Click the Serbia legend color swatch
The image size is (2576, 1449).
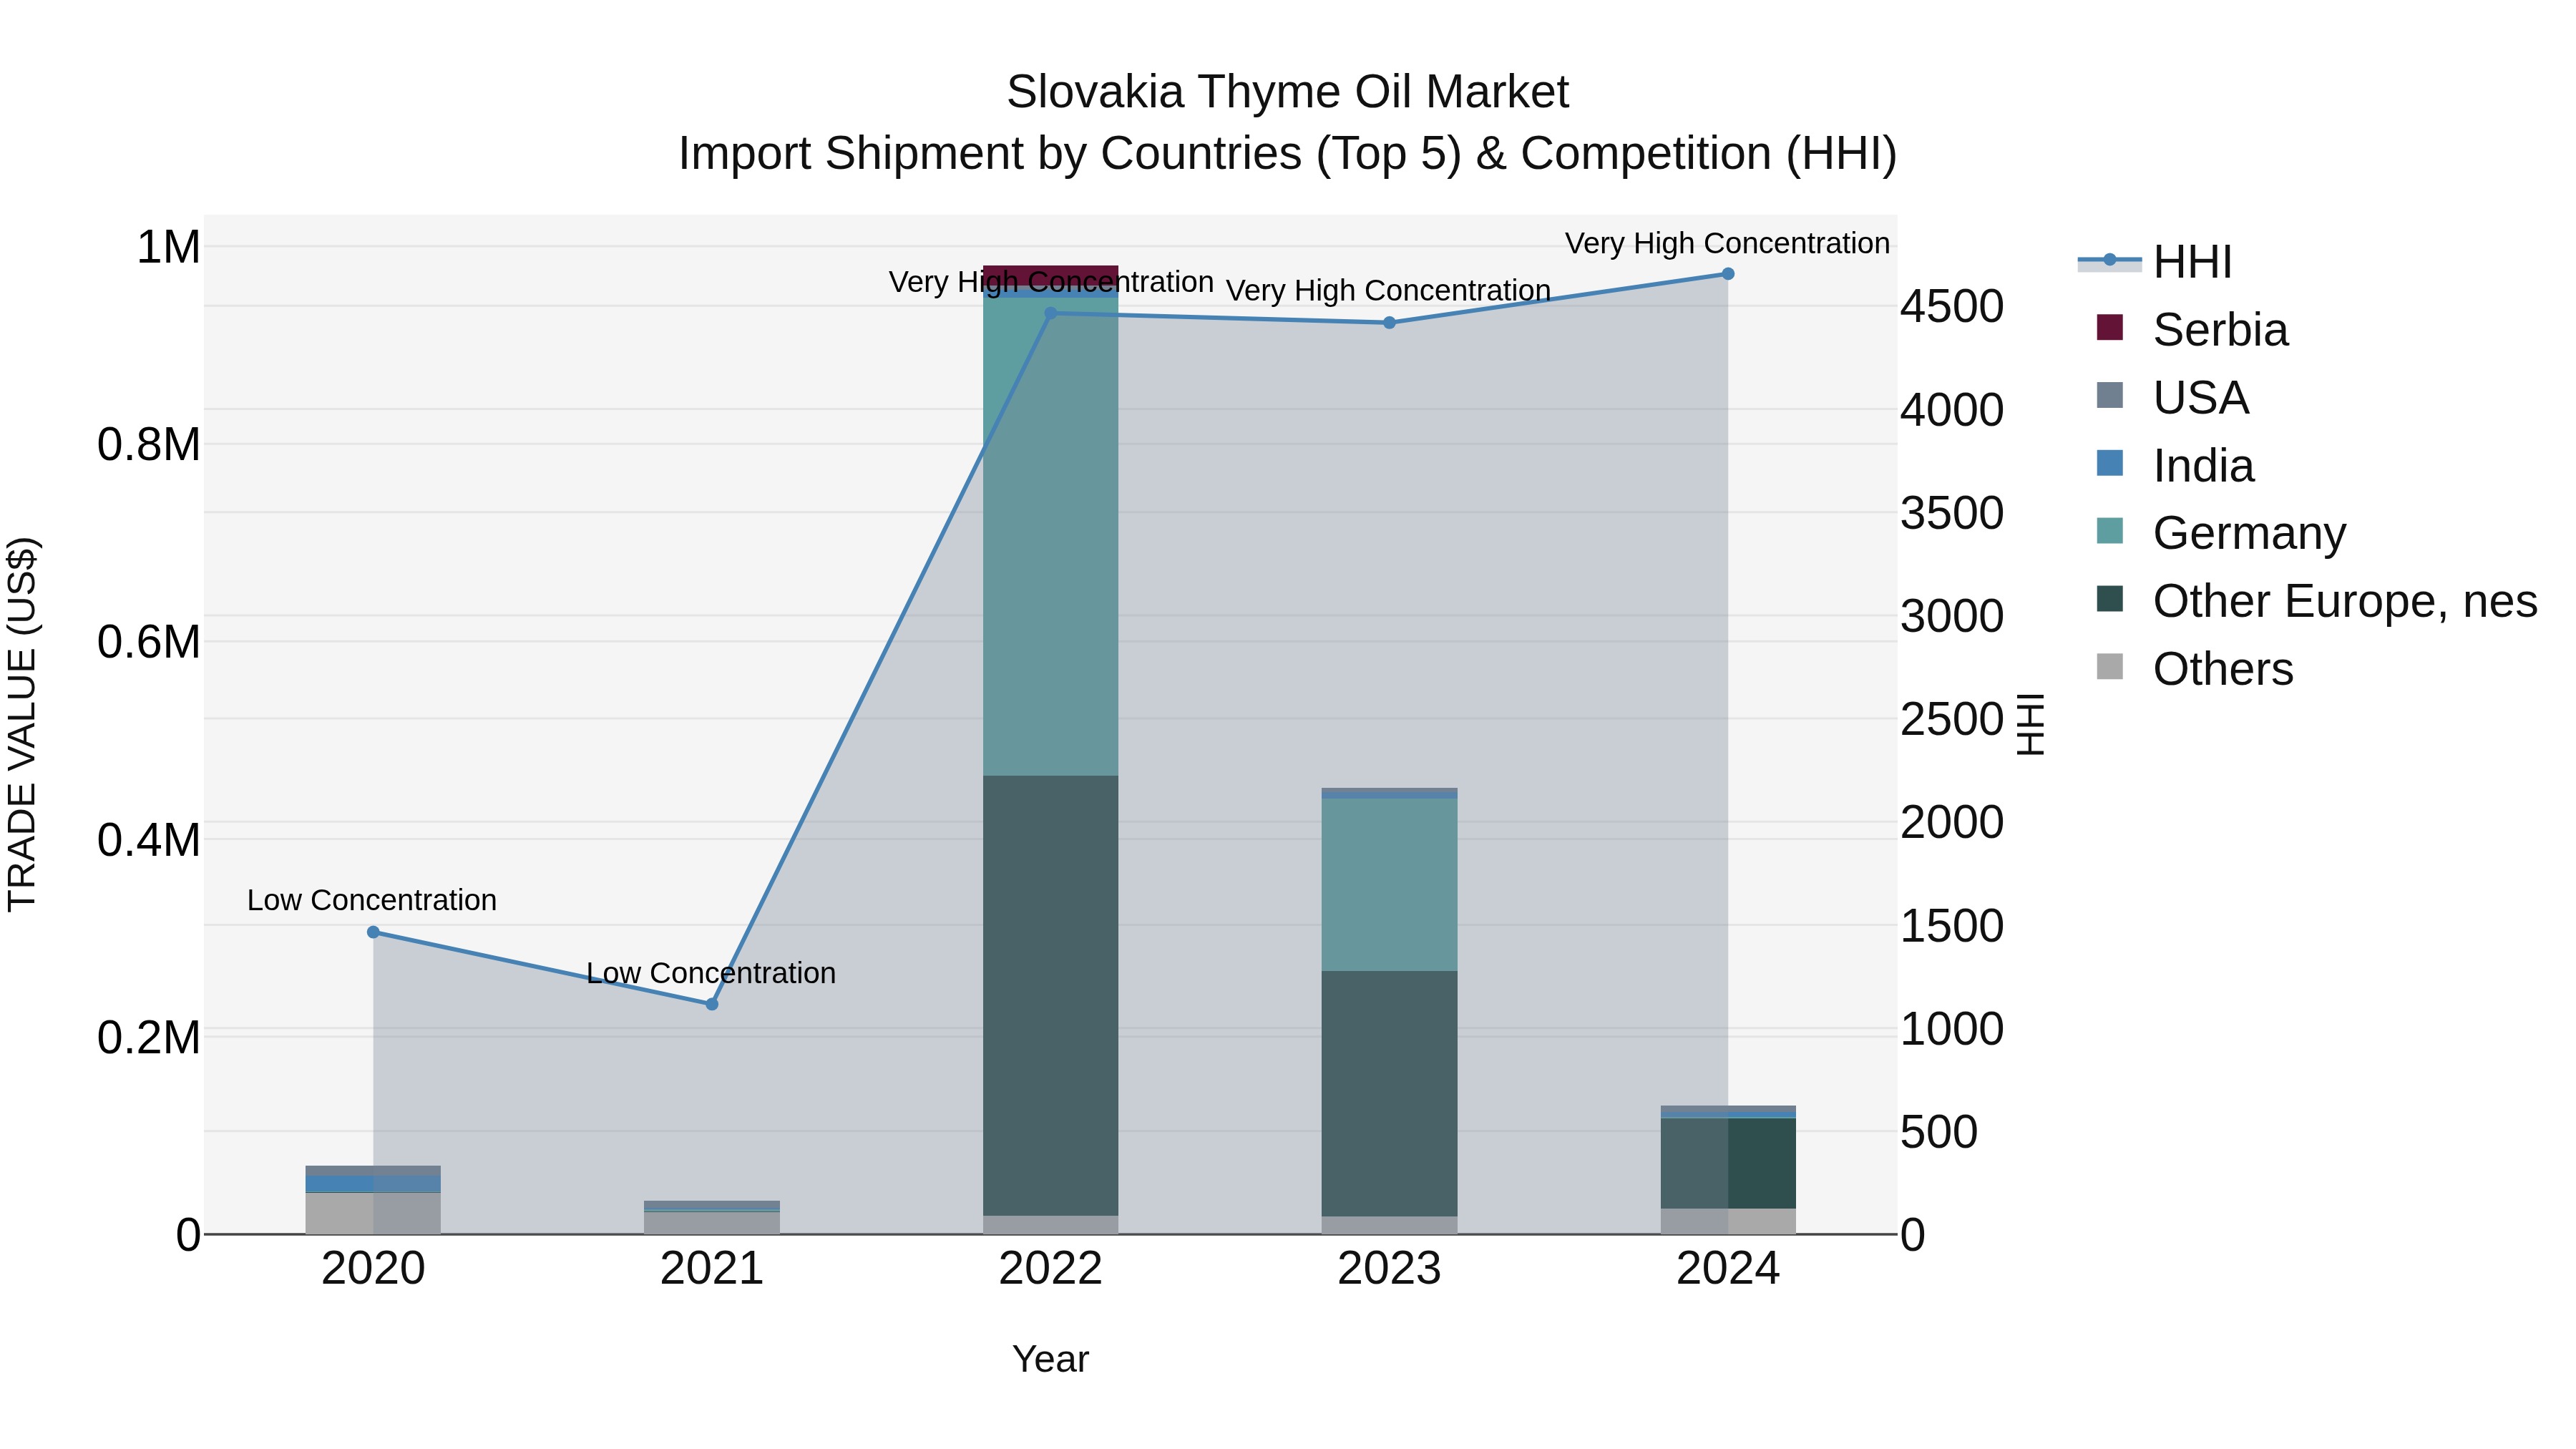click(2109, 328)
